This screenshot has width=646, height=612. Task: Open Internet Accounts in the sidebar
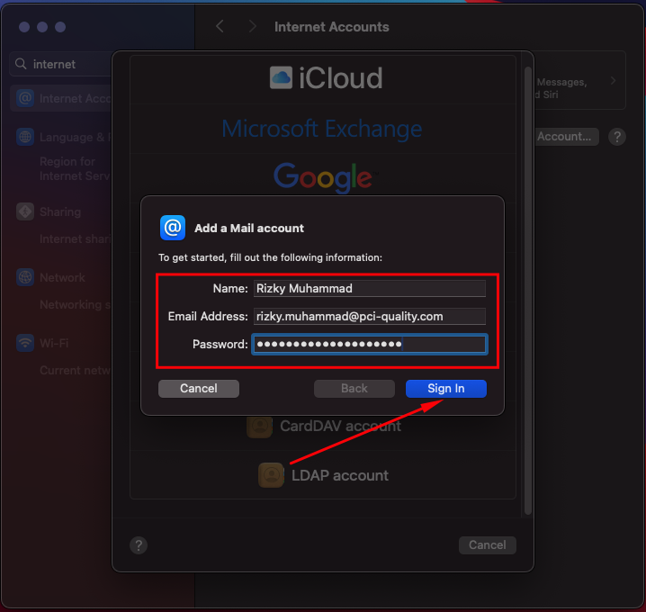(62, 98)
